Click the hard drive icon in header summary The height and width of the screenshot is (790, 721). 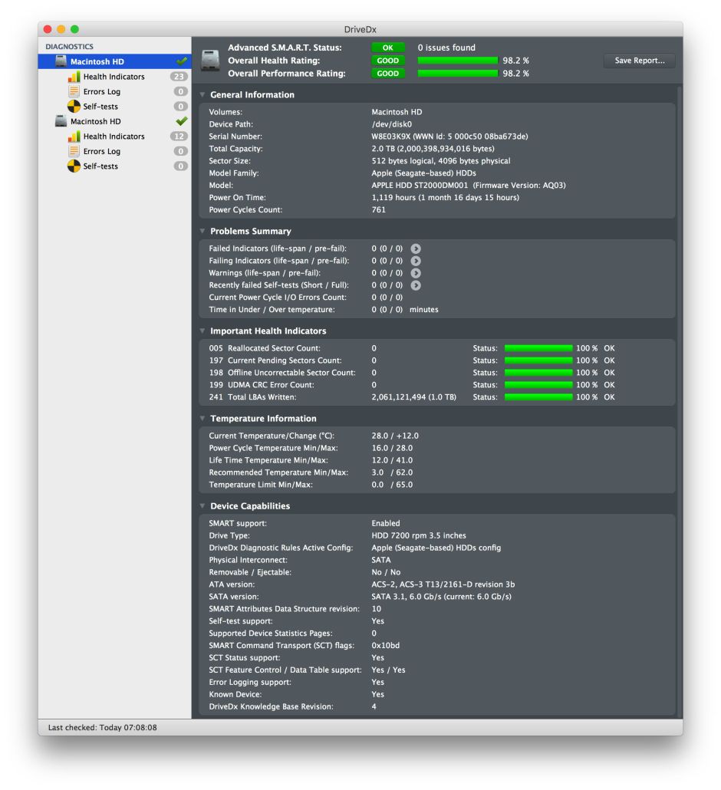point(209,60)
